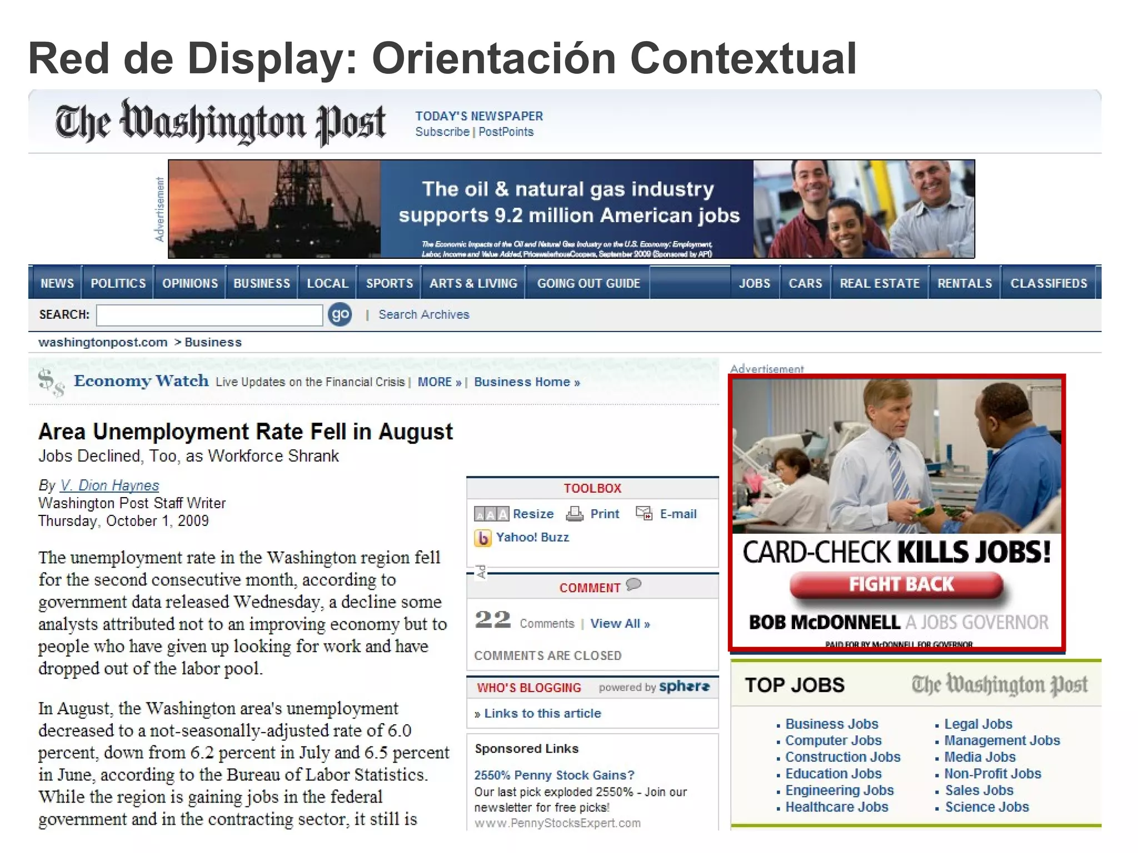Open the ARTS & LIVING menu tab
The height and width of the screenshot is (853, 1138).
(x=473, y=283)
